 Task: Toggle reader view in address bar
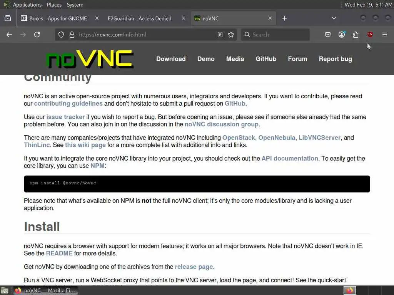tap(220, 35)
